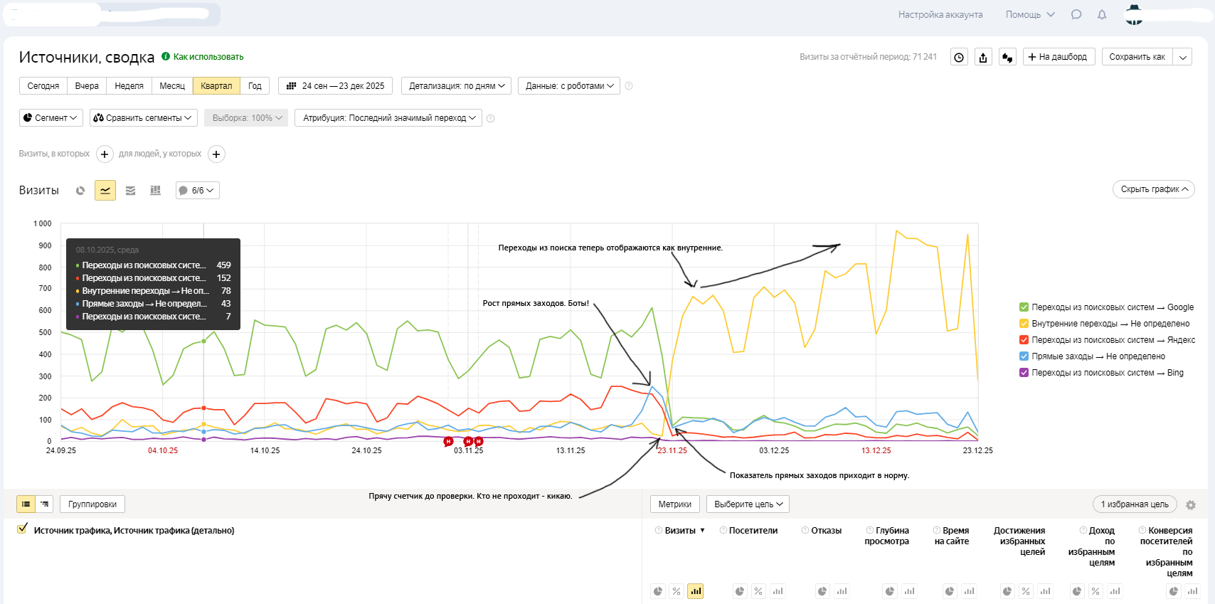Open the clock icon by visits total

point(959,58)
